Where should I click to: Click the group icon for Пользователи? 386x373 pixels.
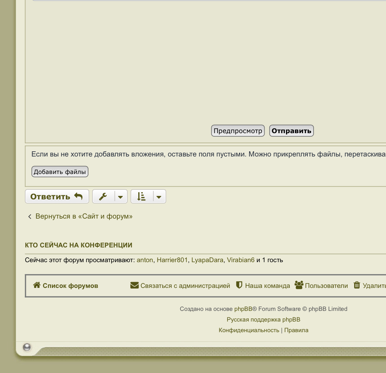coord(299,285)
